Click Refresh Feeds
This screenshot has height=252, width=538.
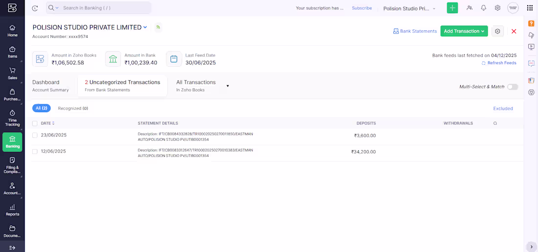click(499, 63)
